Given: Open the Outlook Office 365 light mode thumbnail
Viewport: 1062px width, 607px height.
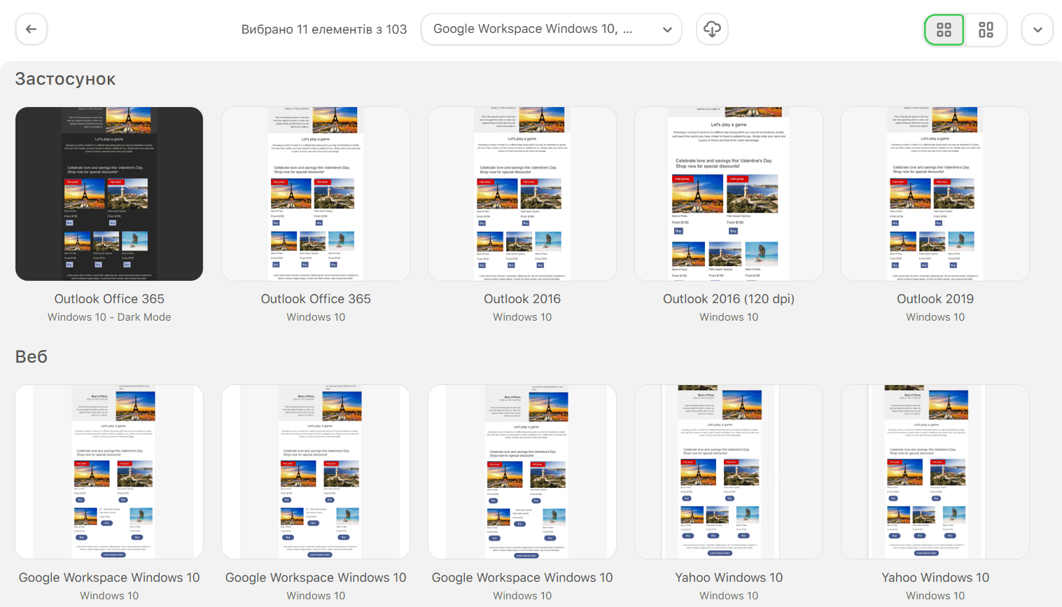Looking at the screenshot, I should 316,194.
